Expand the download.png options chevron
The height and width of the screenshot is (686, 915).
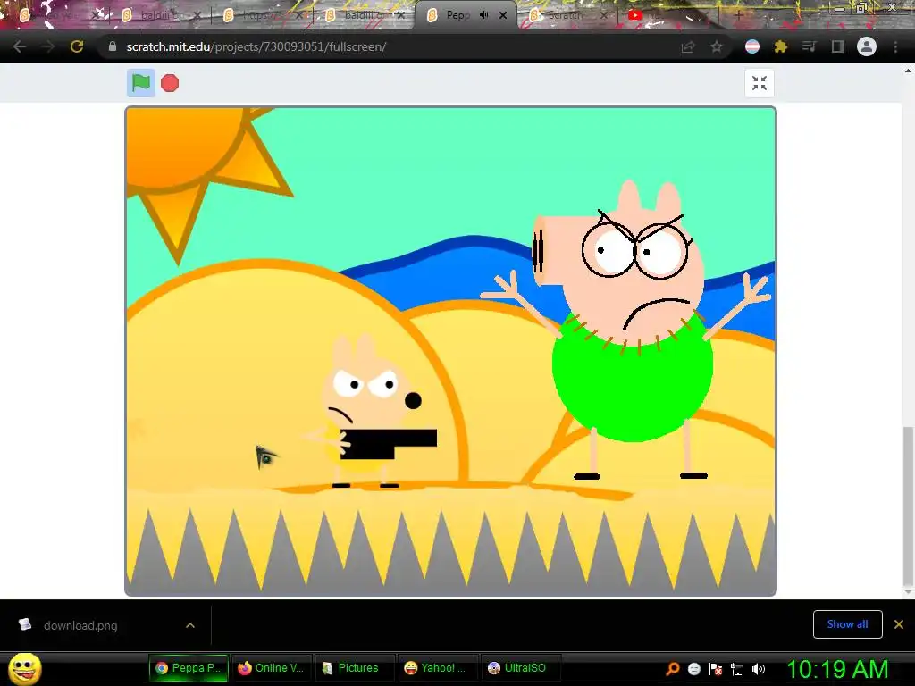click(190, 625)
